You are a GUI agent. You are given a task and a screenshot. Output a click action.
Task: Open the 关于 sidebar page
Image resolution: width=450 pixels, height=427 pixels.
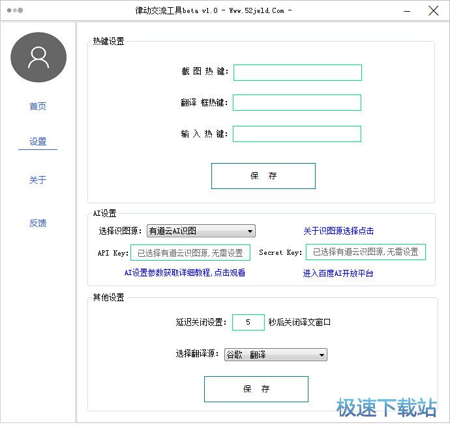pyautogui.click(x=38, y=180)
